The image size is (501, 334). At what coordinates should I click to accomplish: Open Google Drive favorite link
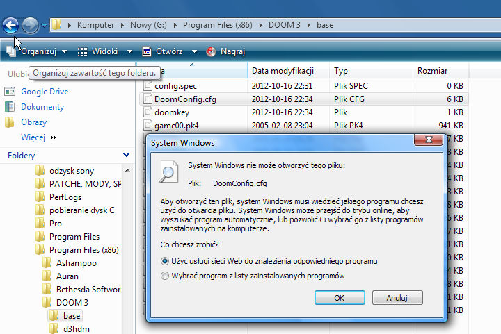coord(45,92)
